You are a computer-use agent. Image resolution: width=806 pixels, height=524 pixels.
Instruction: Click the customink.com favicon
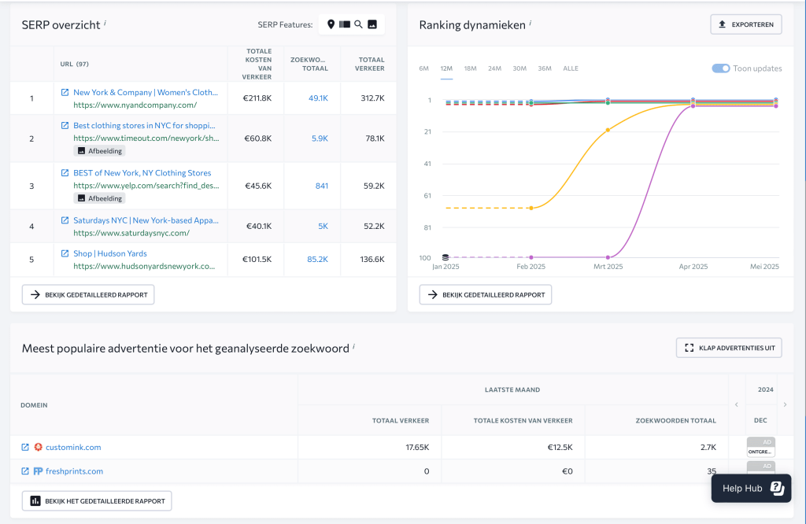click(38, 447)
